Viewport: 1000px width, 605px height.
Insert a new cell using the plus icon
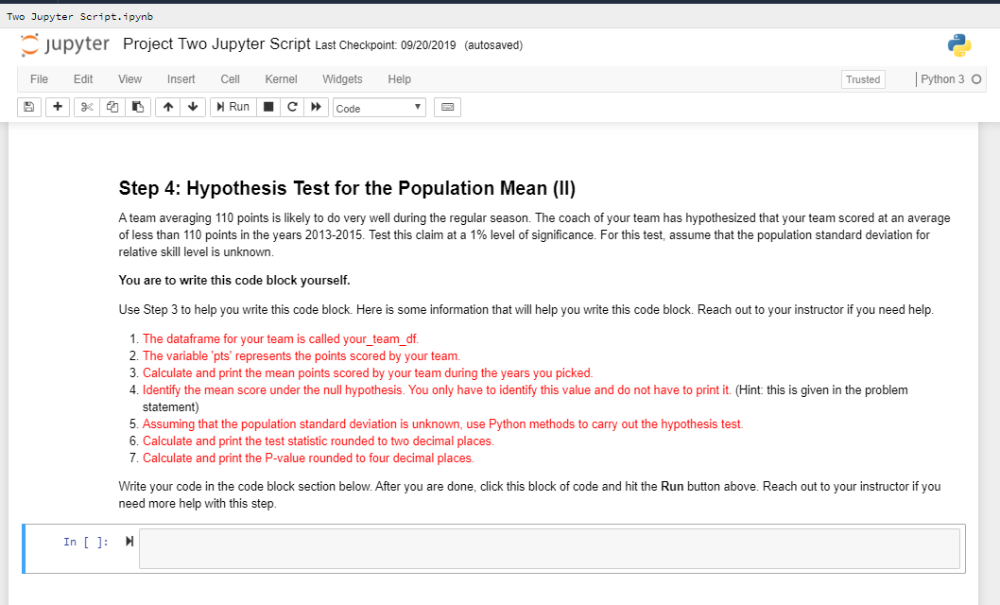(x=57, y=106)
